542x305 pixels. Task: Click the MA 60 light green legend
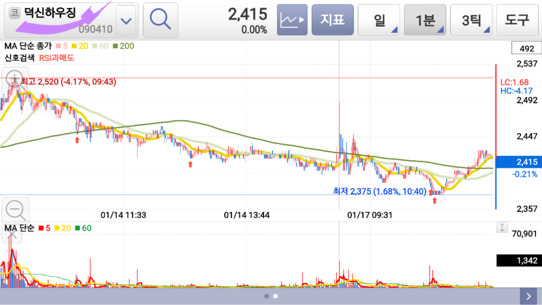100,46
